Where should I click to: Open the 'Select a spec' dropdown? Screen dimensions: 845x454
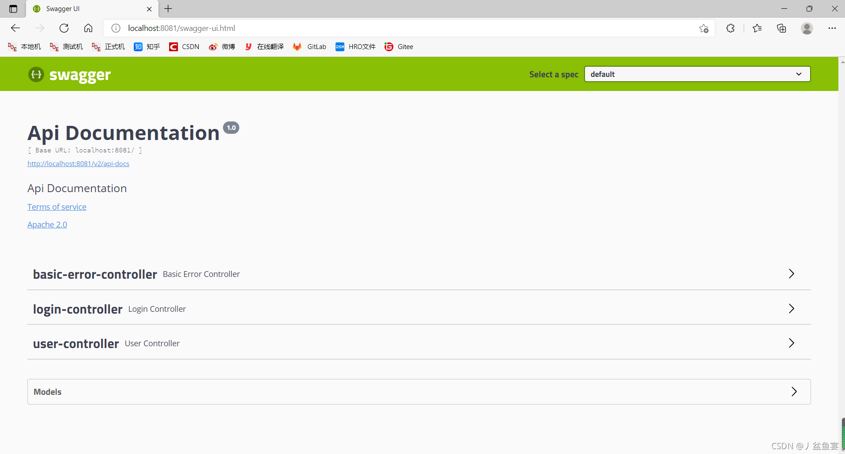click(x=696, y=74)
